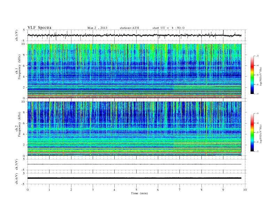Click time axis tick label "1"
Screen dimensions: 276x213
click(49, 190)
